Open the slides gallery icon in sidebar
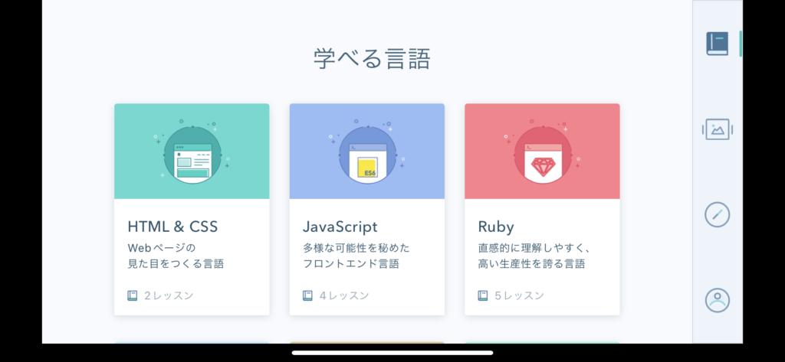This screenshot has height=362, width=785. (717, 129)
